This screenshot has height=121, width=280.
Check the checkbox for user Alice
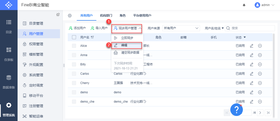click(74, 46)
